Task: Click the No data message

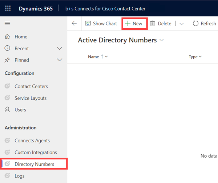Action: click(209, 156)
